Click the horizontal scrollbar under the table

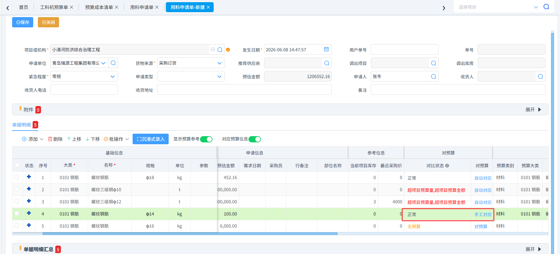click(x=190, y=234)
